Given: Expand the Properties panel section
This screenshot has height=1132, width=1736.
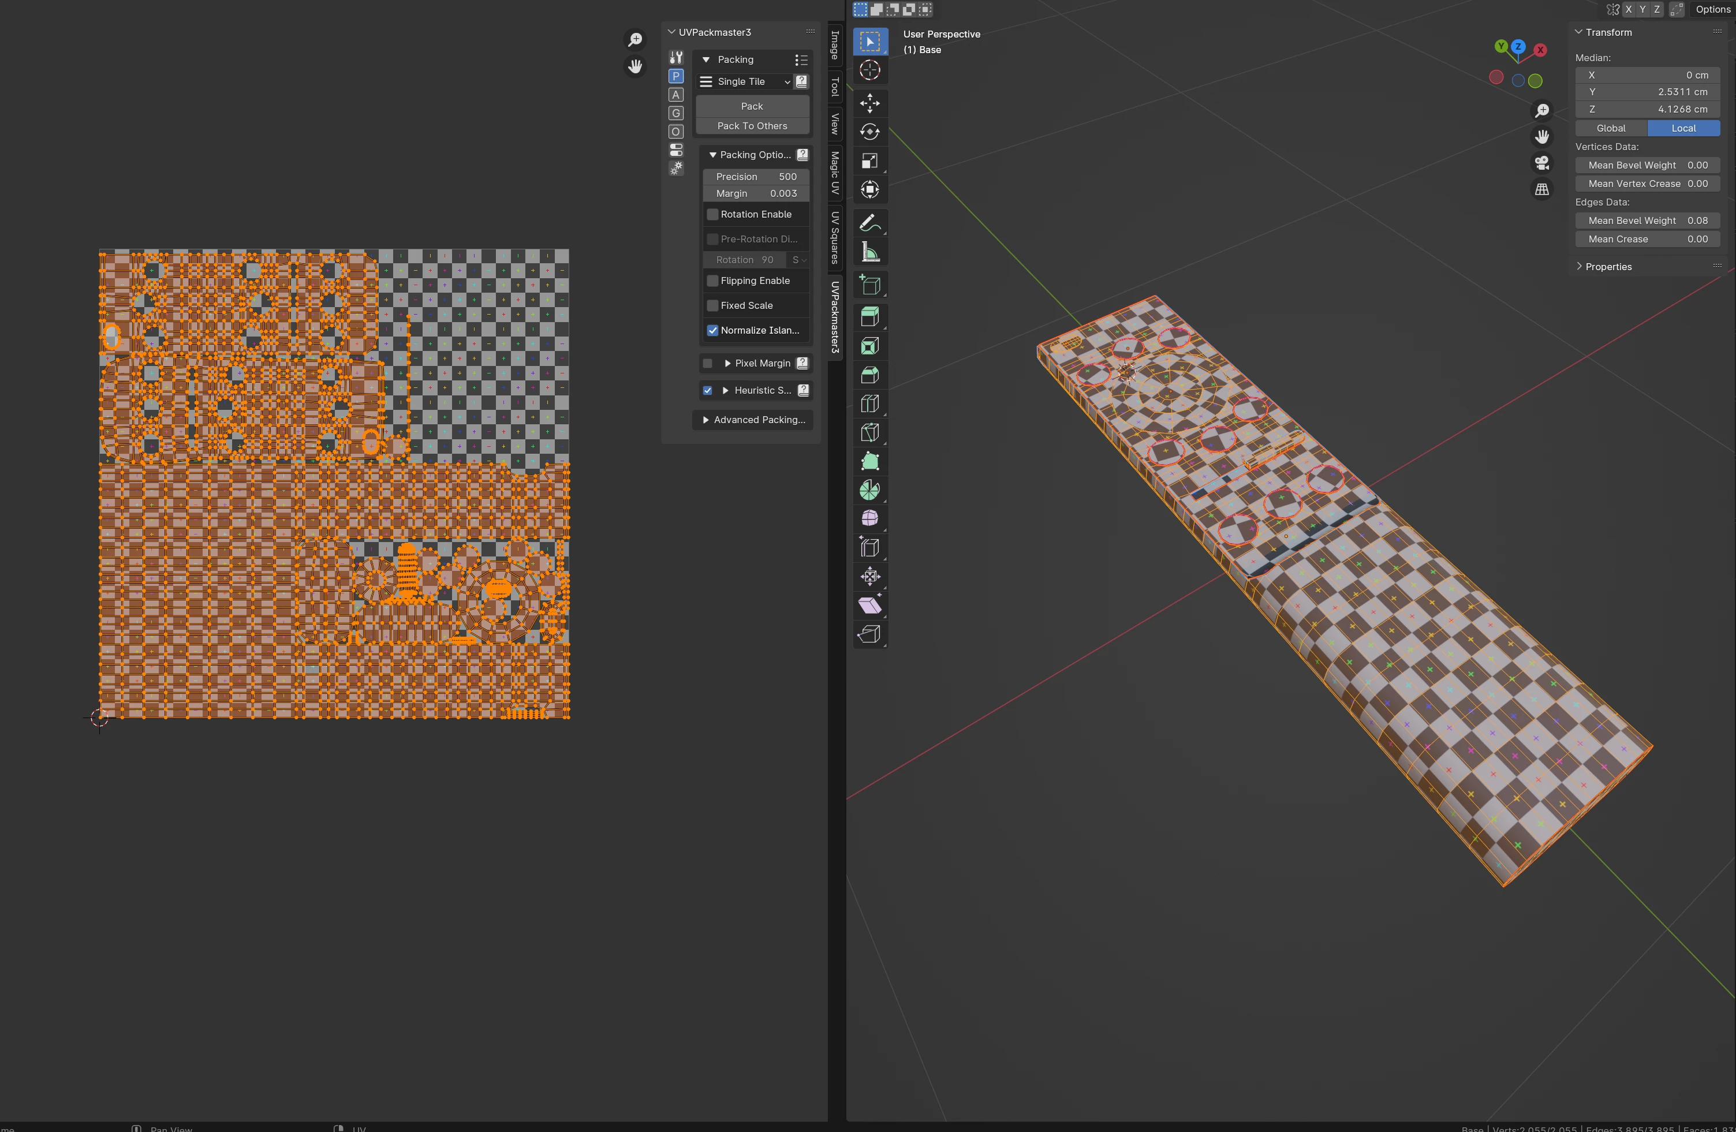Looking at the screenshot, I should pyautogui.click(x=1608, y=267).
